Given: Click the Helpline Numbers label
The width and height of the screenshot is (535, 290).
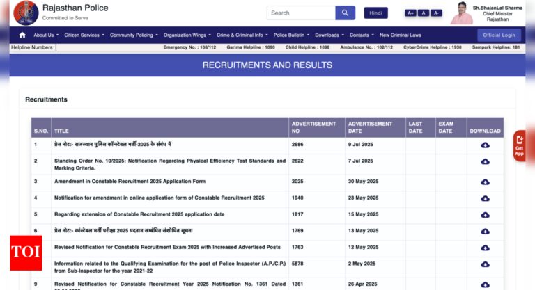Looking at the screenshot, I should [32, 47].
